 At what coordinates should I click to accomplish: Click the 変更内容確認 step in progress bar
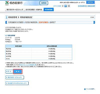(43, 22)
